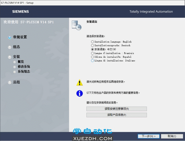Click the Totally Integrated Automation text
185x141 pixels.
pyautogui.click(x=151, y=12)
